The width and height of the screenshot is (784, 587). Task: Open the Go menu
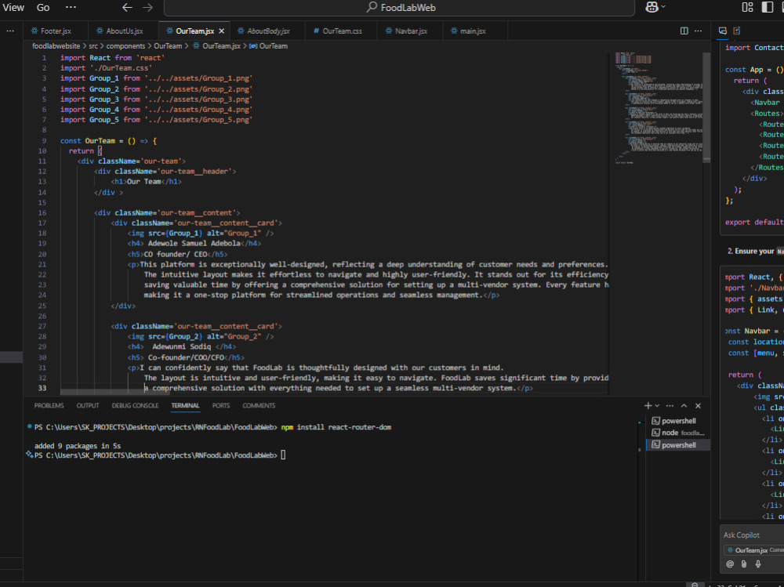(43, 8)
